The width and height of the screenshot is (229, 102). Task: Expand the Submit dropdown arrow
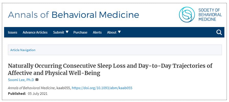[x=67, y=32]
